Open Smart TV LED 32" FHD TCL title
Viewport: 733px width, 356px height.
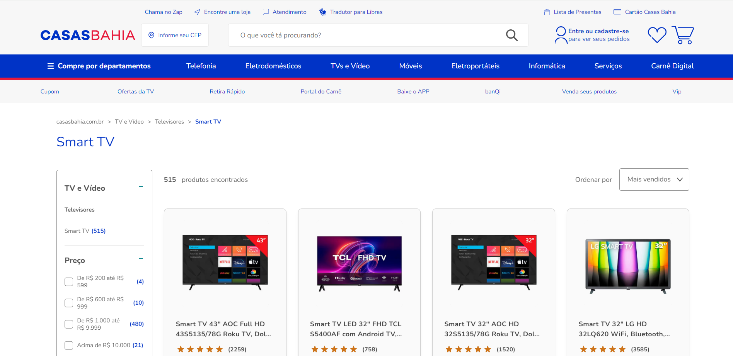click(356, 329)
